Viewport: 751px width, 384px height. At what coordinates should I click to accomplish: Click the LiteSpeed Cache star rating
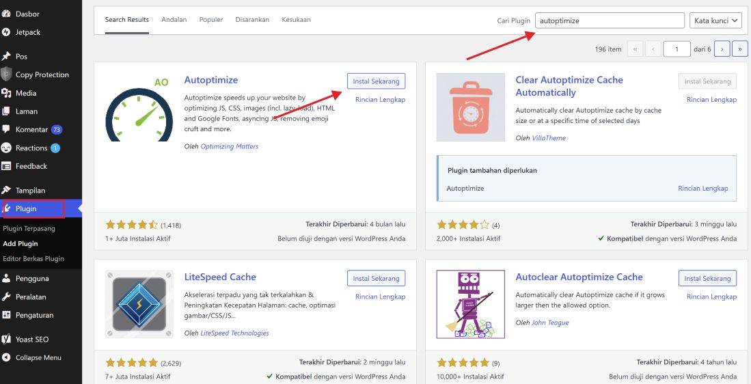click(131, 362)
